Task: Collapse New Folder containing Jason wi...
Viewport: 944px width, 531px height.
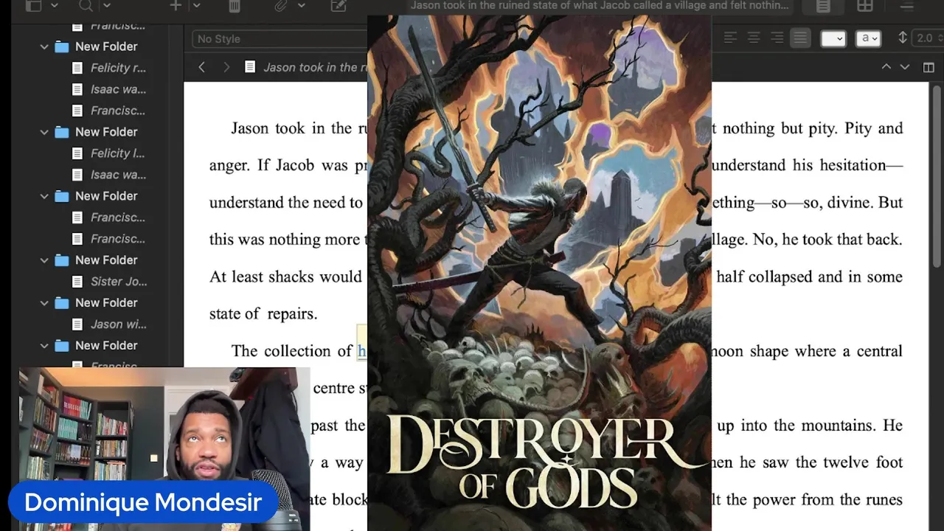Action: tap(44, 303)
